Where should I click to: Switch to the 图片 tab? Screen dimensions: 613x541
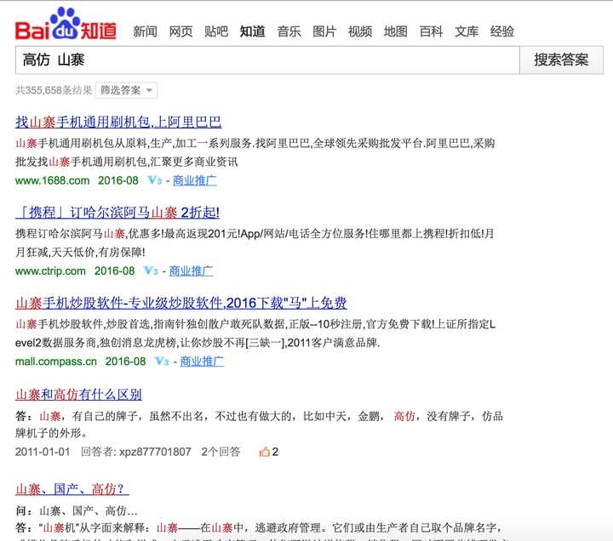(x=324, y=31)
